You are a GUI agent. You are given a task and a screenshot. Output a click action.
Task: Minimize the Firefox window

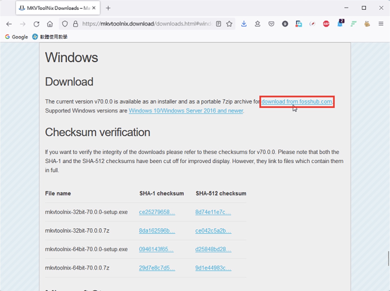[x=346, y=8]
